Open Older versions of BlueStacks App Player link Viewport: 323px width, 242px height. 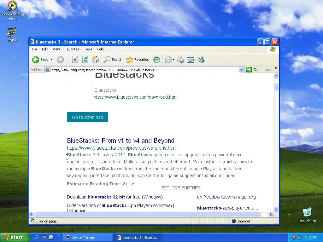pyautogui.click(x=120, y=208)
